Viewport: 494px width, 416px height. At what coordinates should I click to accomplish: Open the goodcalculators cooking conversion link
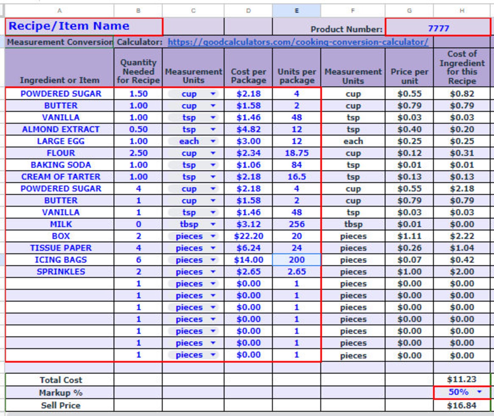298,42
